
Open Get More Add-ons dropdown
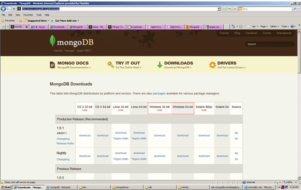[65, 21]
